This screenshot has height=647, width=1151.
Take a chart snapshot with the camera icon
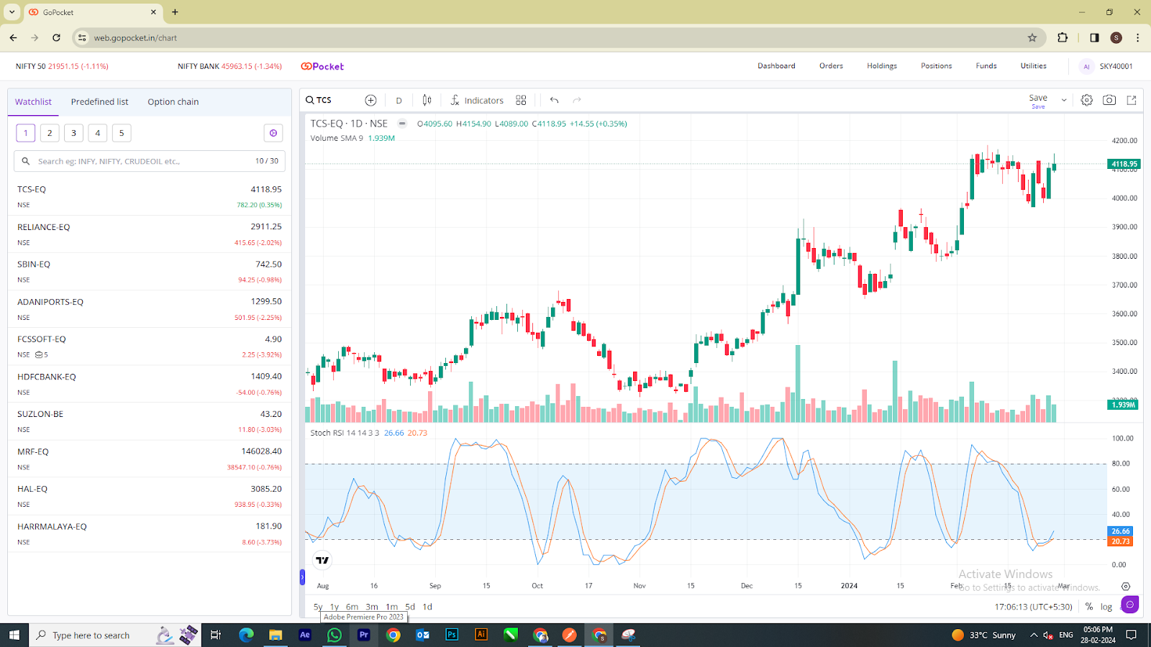tap(1108, 100)
